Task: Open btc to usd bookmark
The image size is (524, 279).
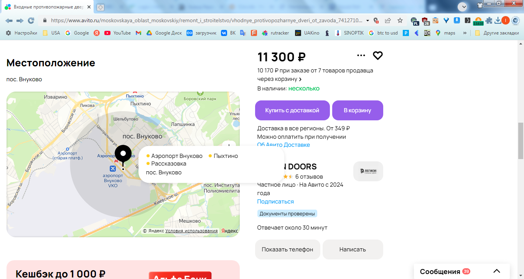Action: tap(383, 33)
